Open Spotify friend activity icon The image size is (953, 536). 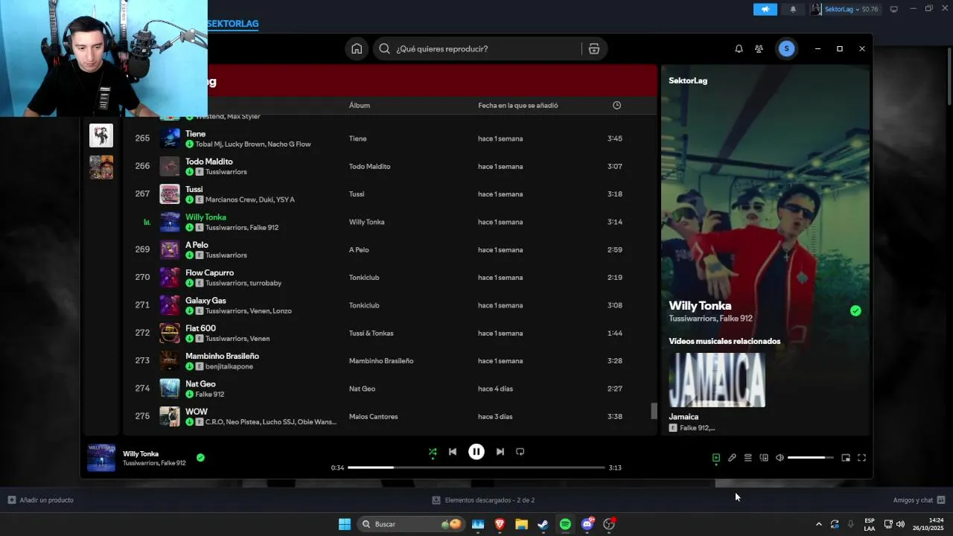[x=759, y=48]
